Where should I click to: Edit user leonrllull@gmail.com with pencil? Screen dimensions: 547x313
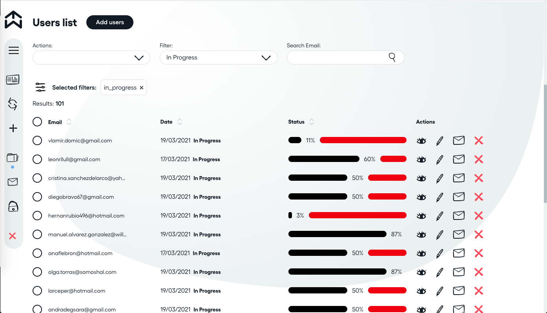(440, 160)
